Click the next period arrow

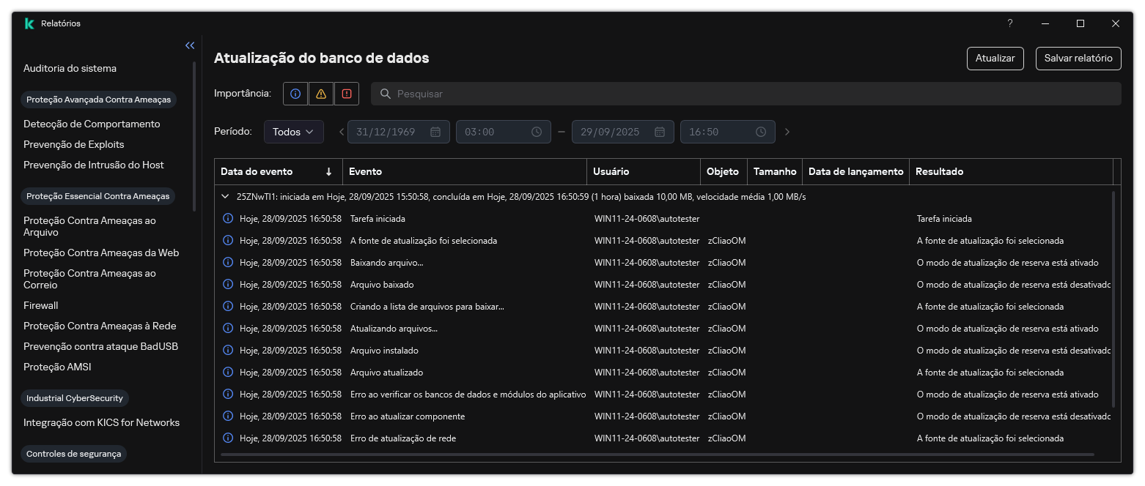(787, 132)
